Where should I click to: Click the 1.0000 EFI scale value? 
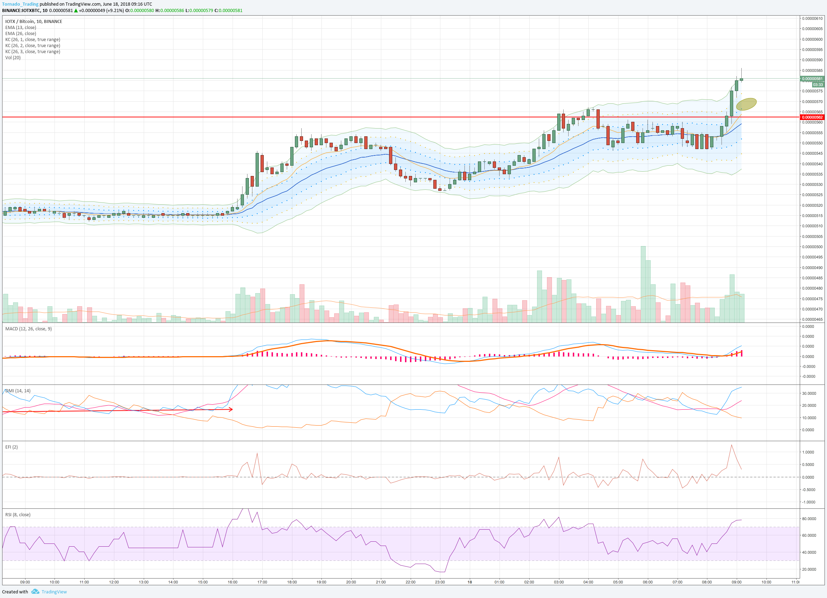[808, 452]
